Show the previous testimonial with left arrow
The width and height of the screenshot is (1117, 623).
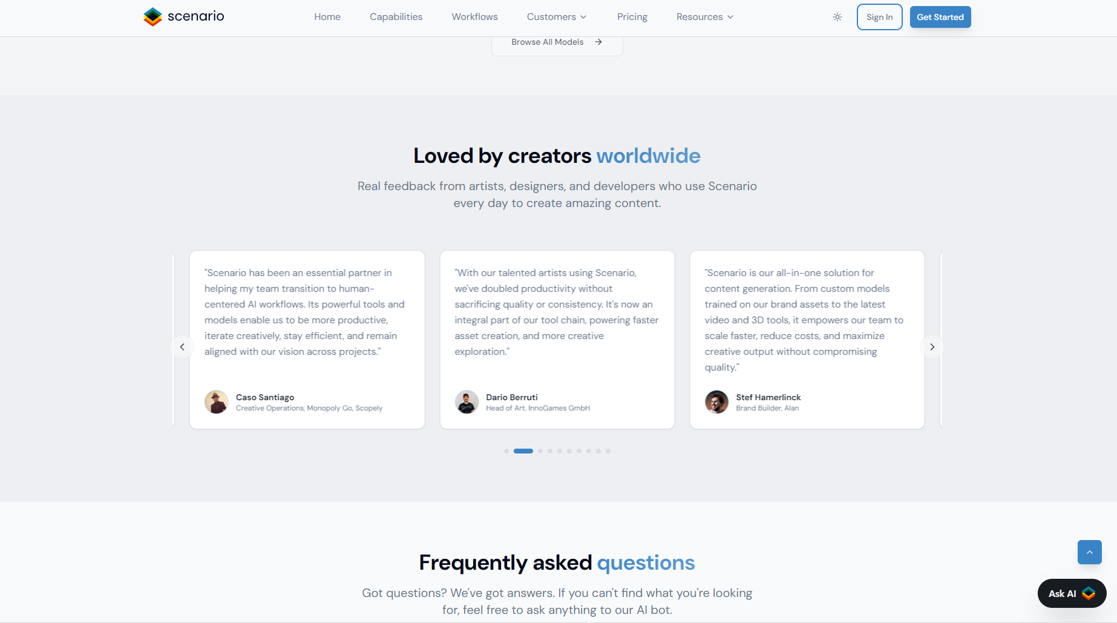[182, 347]
